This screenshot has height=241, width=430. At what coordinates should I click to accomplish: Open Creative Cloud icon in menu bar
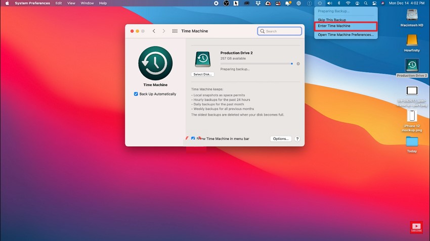pos(247,4)
